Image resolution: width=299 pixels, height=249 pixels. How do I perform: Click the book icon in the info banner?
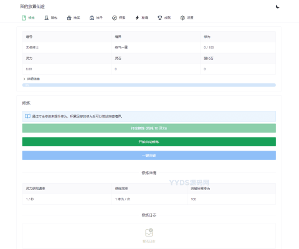point(27,116)
